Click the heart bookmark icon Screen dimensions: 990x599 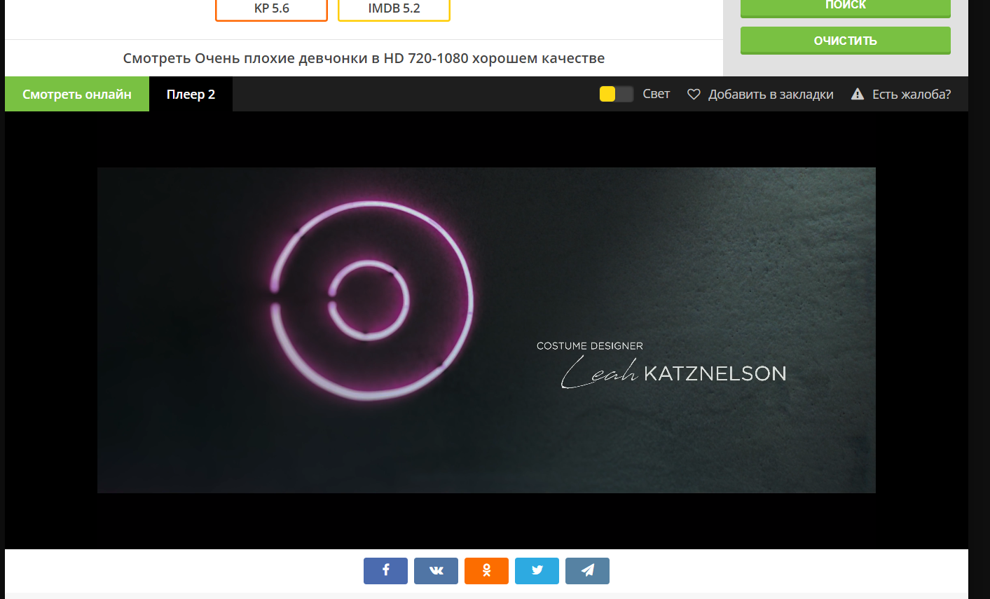(694, 94)
